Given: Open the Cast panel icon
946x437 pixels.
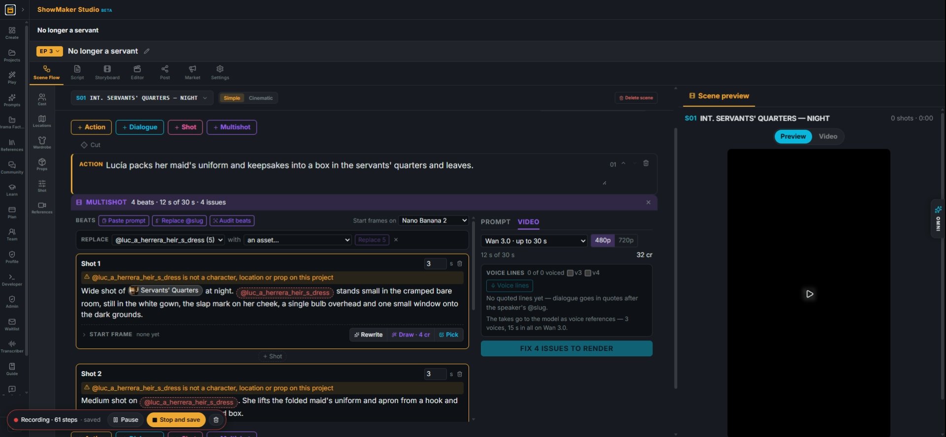Looking at the screenshot, I should (x=42, y=99).
